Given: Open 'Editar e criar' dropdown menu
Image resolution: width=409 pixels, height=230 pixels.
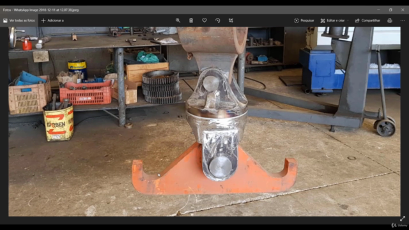Looking at the screenshot, I should 334,20.
